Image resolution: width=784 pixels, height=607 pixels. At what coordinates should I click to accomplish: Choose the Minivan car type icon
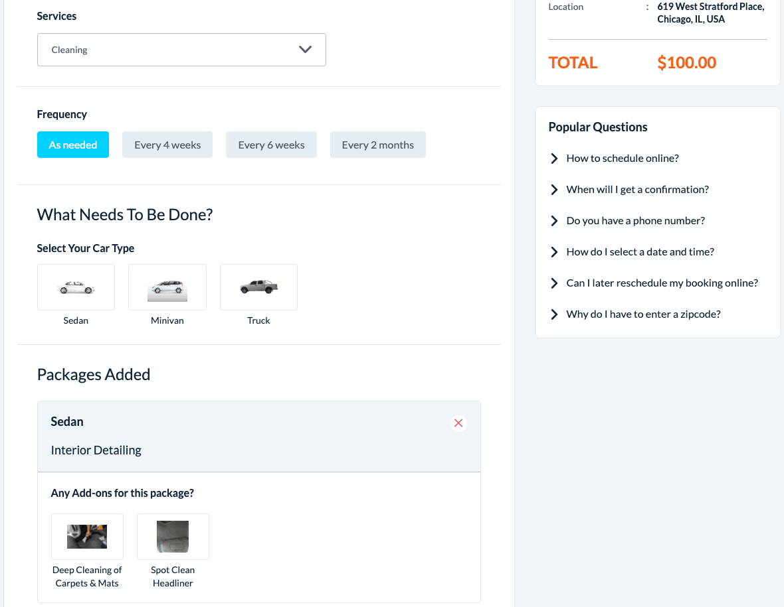(x=167, y=287)
